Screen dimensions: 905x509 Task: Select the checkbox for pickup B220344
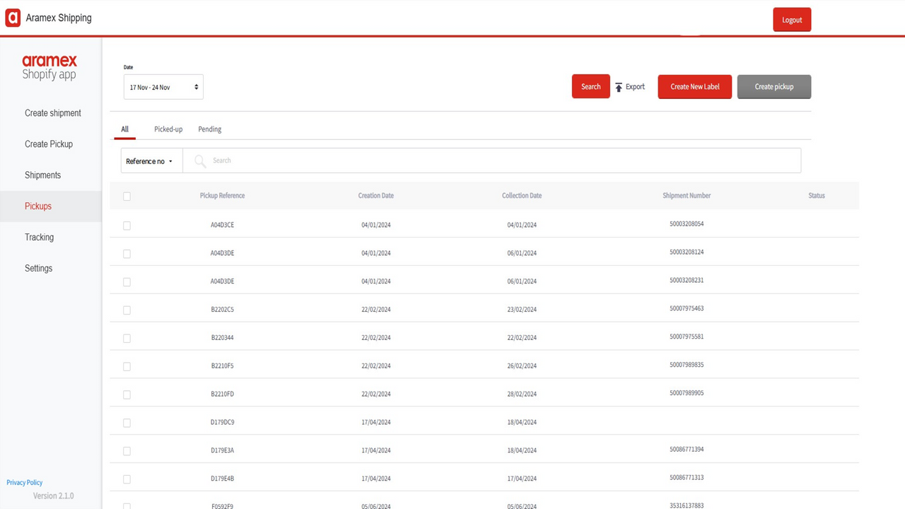[x=127, y=339]
